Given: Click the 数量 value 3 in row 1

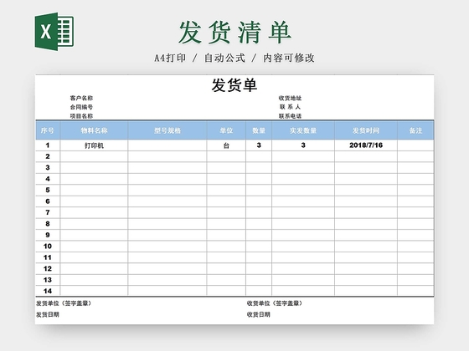Looking at the screenshot, I should coord(259,145).
